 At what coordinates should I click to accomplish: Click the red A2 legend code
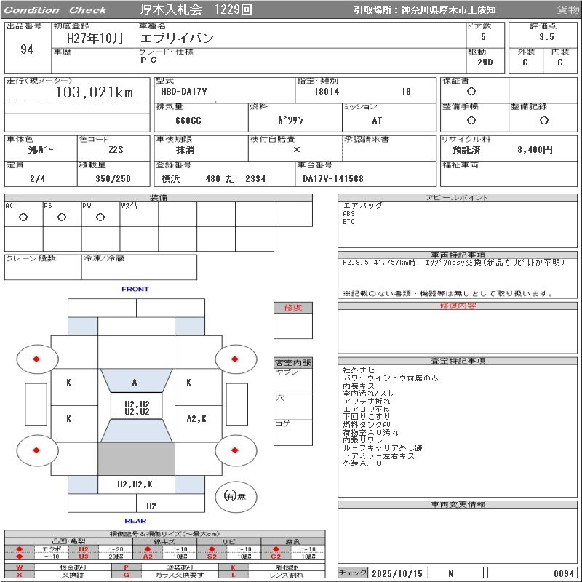tap(148, 557)
